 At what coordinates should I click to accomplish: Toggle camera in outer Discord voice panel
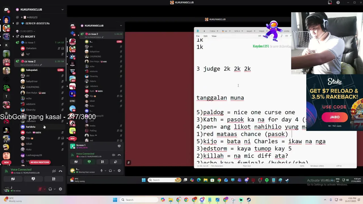(13, 179)
